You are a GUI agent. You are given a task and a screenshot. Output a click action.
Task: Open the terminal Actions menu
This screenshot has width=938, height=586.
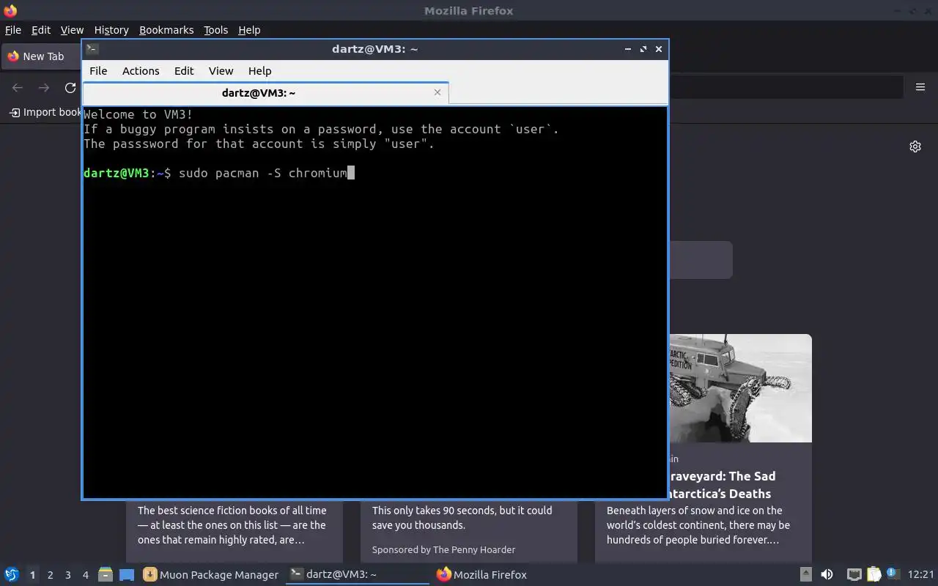(141, 71)
